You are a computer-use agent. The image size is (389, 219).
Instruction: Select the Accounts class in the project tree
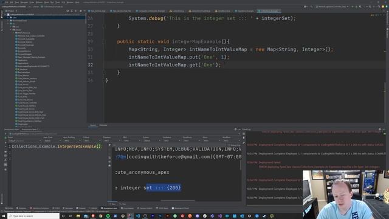(x=22, y=48)
